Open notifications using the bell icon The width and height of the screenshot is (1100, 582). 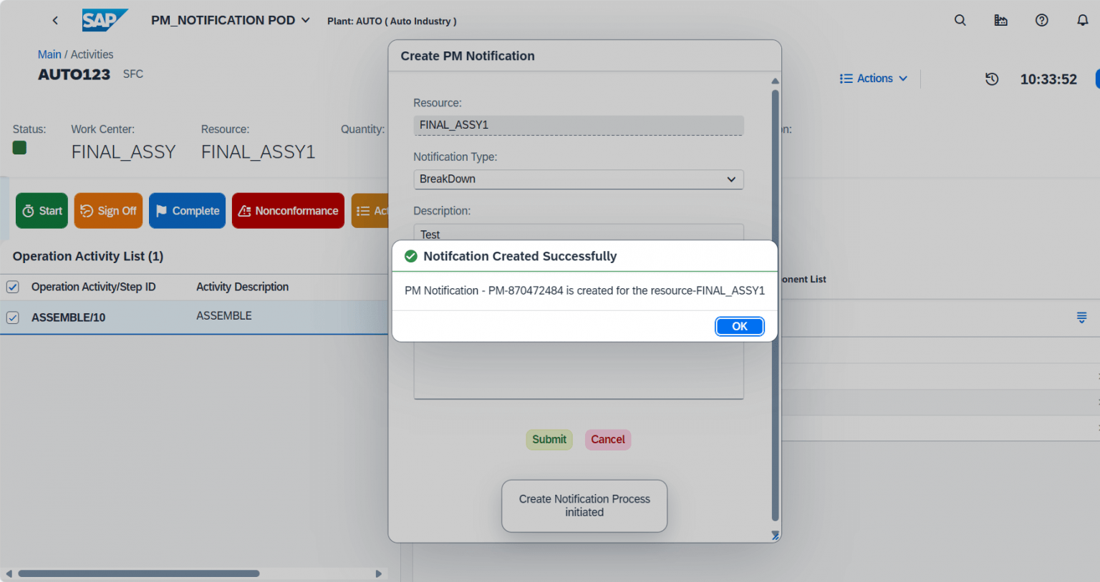[x=1082, y=20]
